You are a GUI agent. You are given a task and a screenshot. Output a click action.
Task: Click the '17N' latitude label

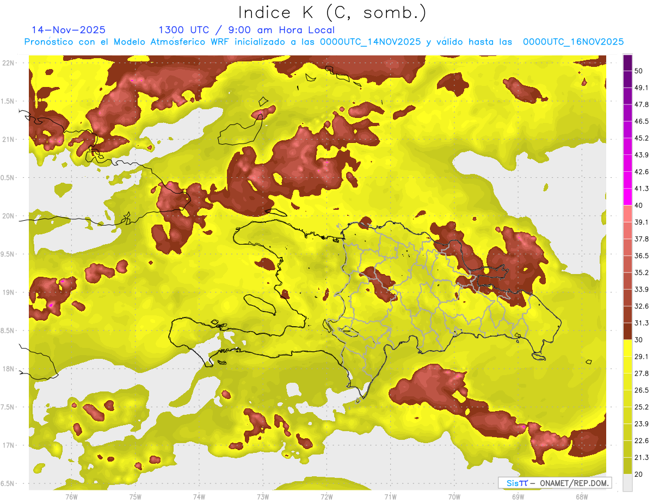click(9, 445)
